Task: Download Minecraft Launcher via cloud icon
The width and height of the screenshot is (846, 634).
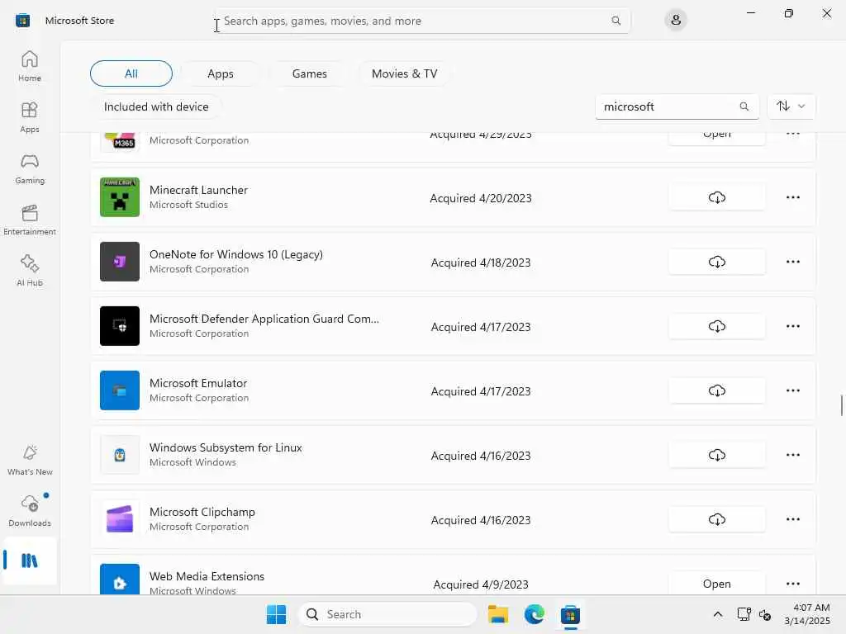Action: tap(716, 198)
